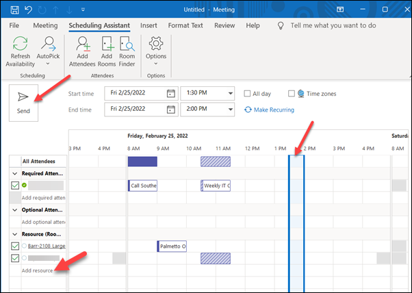Click the Redo icon in title bar
Image resolution: width=412 pixels, height=293 pixels.
click(42, 10)
